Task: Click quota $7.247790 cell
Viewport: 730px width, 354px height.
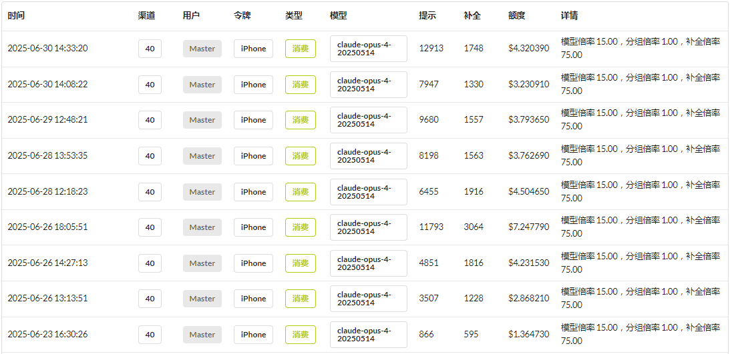Action: point(529,227)
